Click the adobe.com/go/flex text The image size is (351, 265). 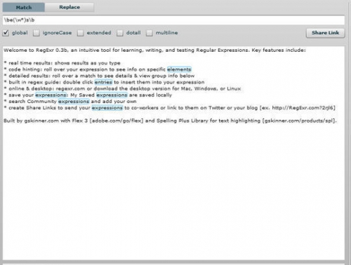coord(117,121)
